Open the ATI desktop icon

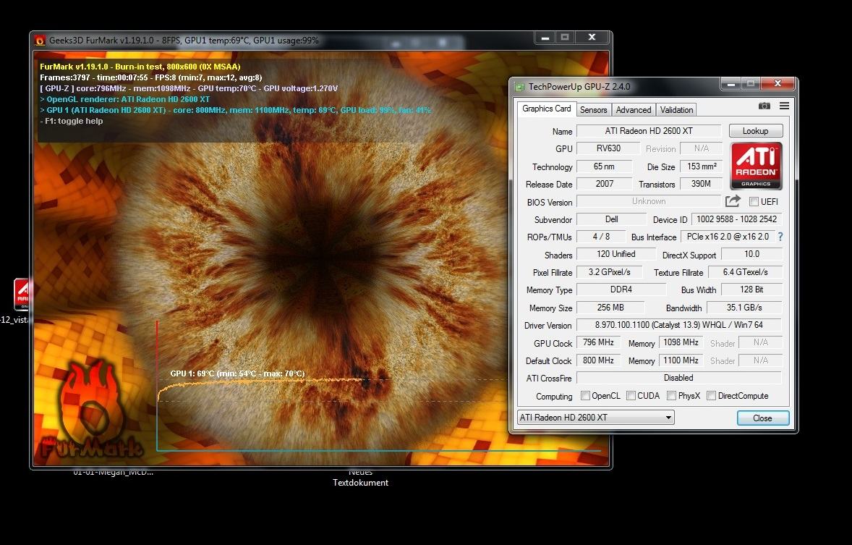click(x=21, y=295)
